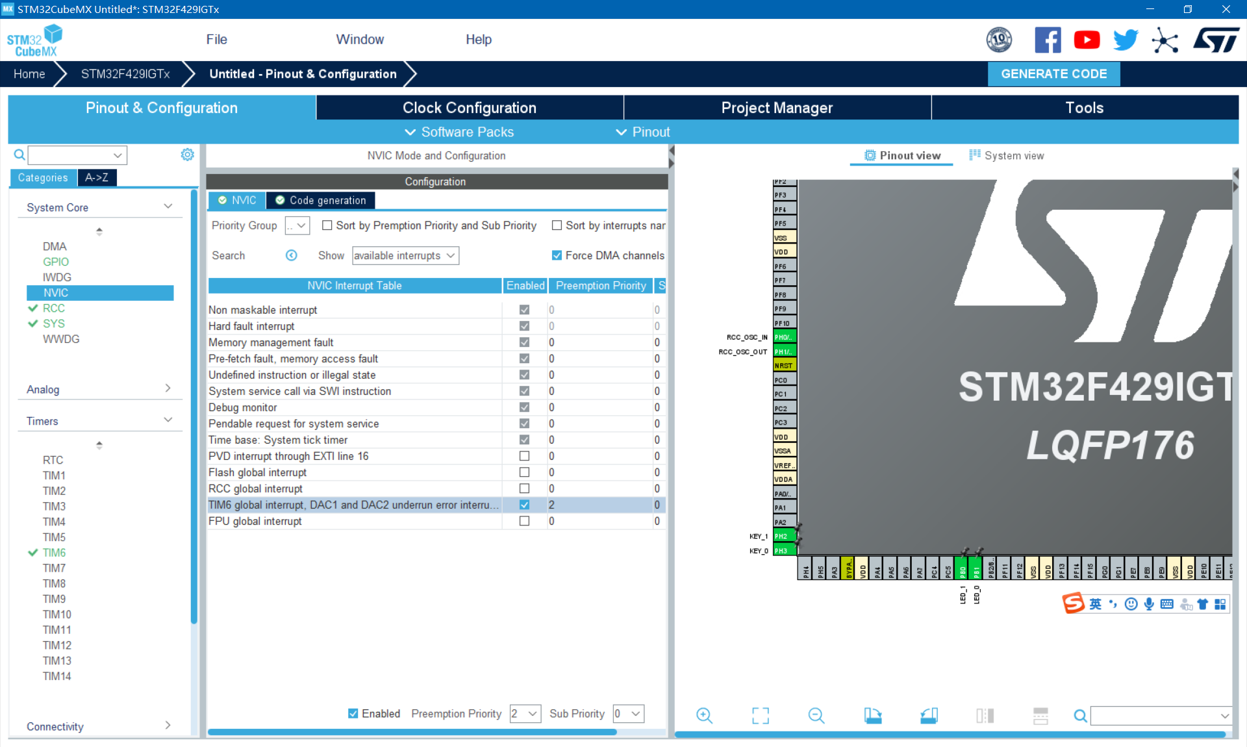Open the Show available interrupts dropdown
The width and height of the screenshot is (1247, 747).
pos(405,255)
